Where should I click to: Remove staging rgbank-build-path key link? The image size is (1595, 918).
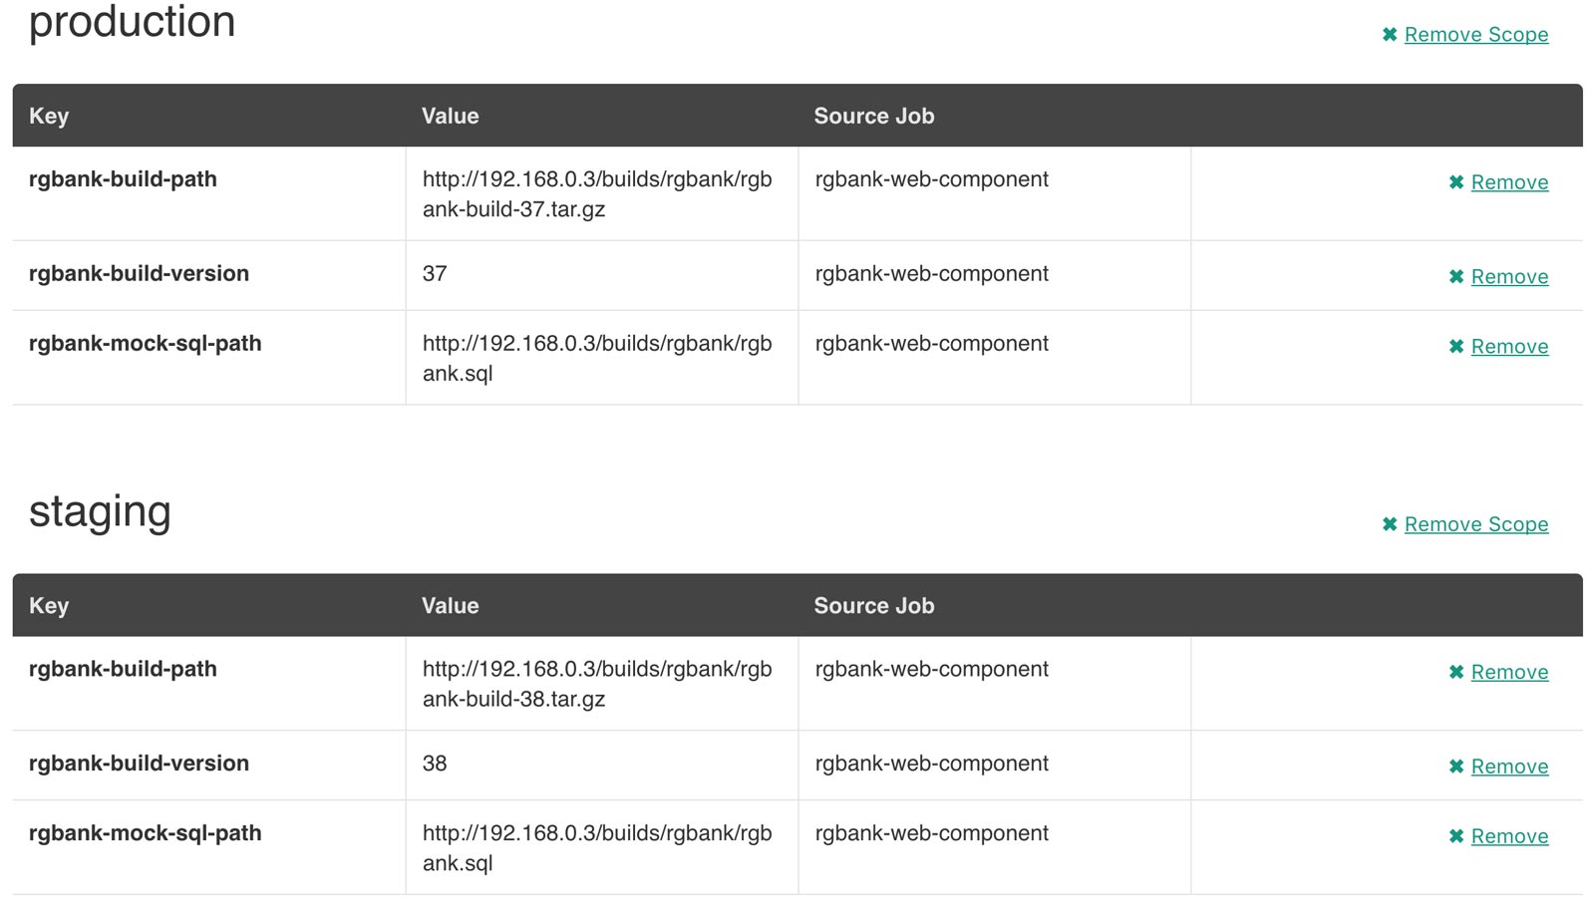(1509, 673)
